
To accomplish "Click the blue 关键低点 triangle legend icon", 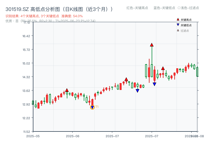I will tap(178, 25).
